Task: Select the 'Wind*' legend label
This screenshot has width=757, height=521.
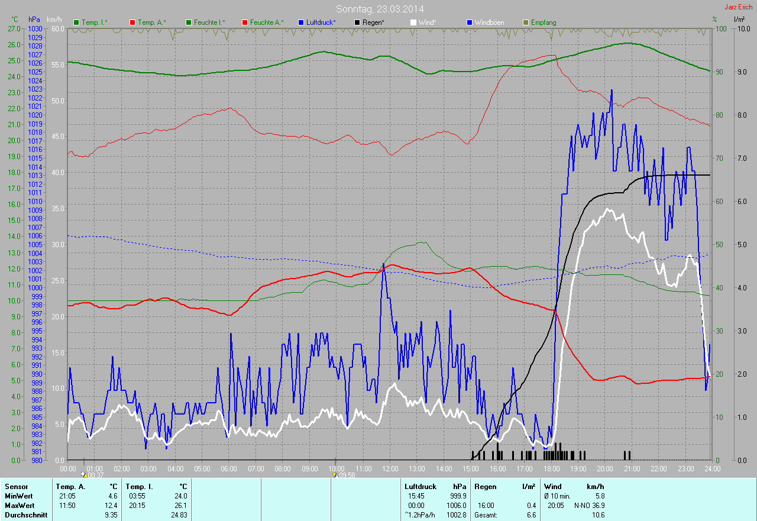Action: pos(428,22)
